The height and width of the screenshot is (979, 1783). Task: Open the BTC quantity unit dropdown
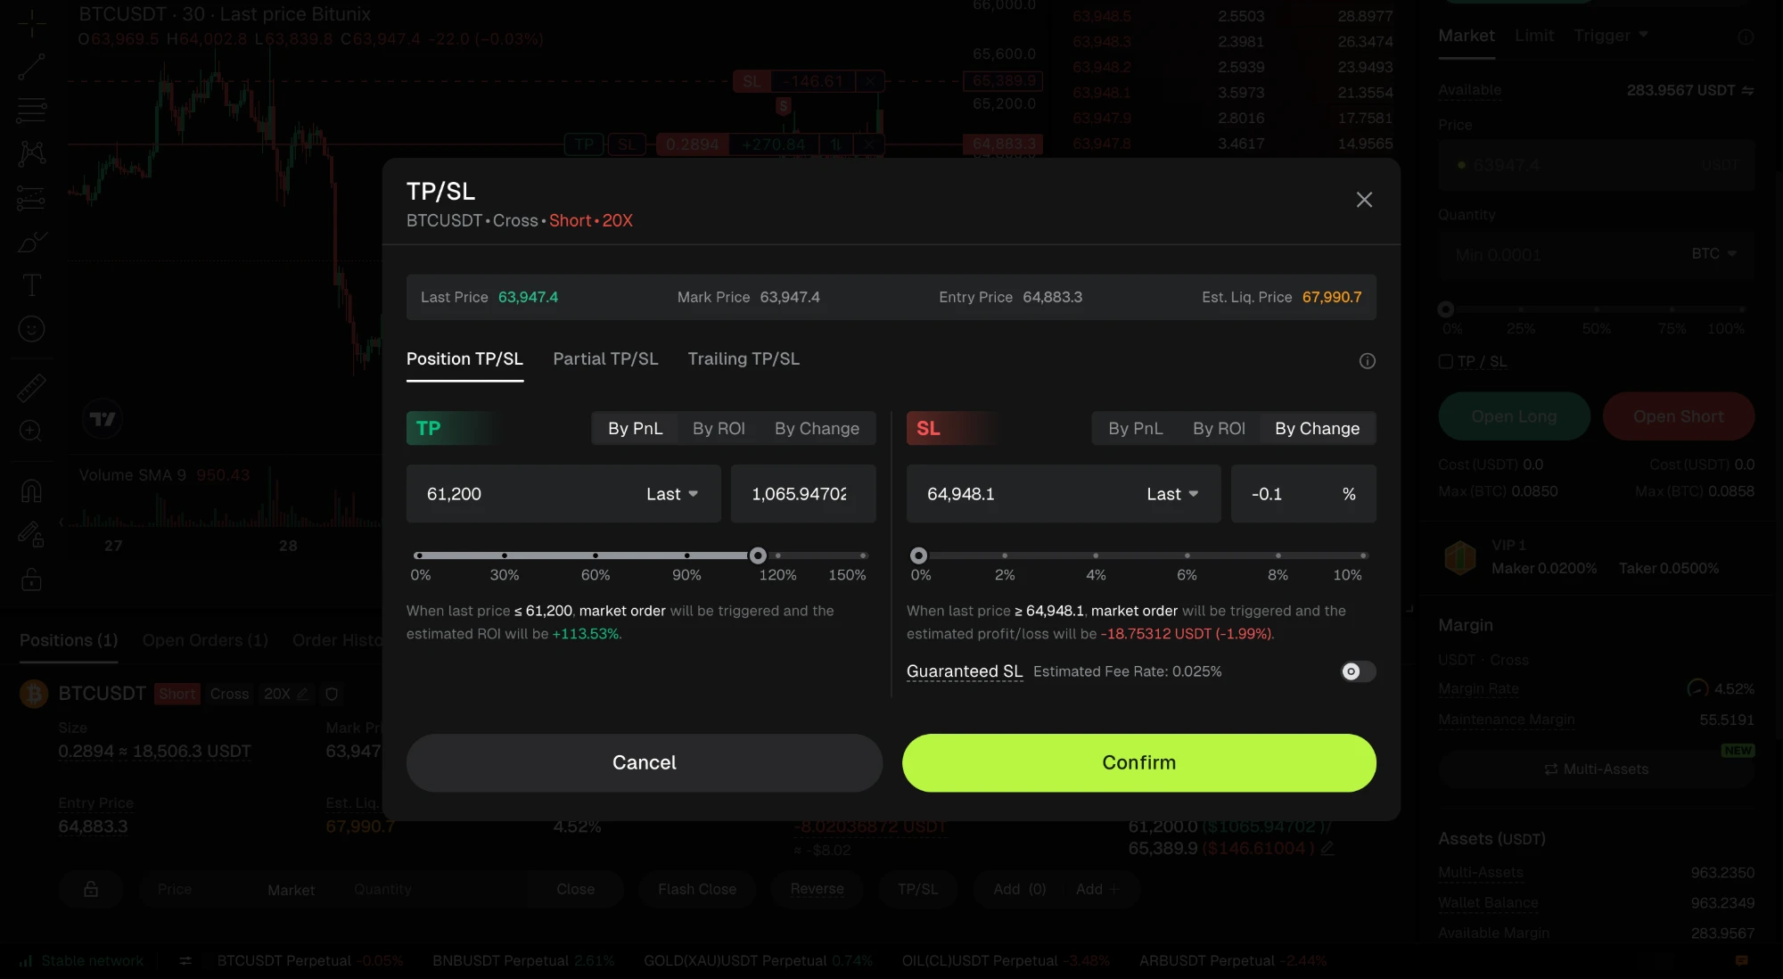(1714, 254)
